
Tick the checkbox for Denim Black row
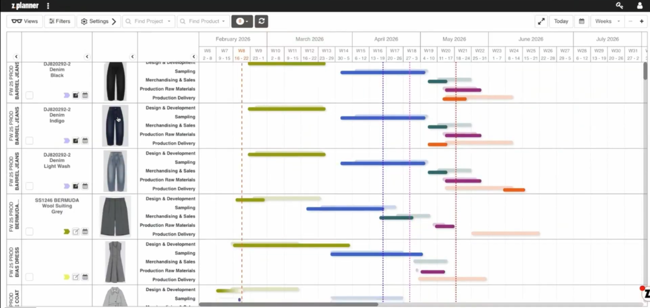tap(29, 95)
